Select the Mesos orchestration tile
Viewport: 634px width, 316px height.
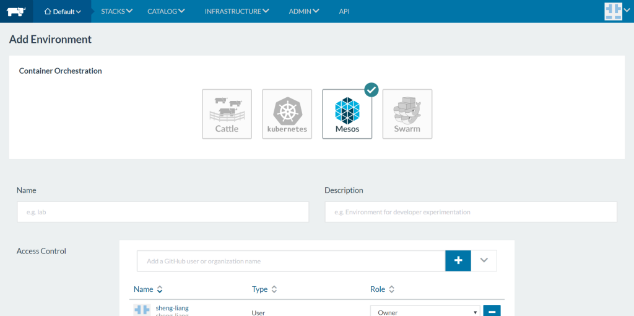(x=347, y=114)
